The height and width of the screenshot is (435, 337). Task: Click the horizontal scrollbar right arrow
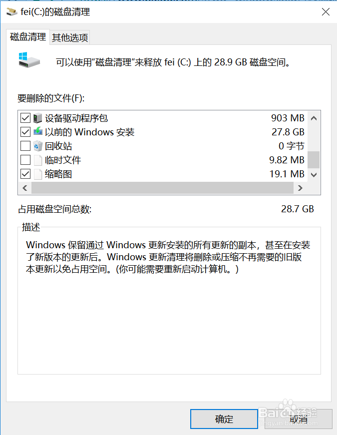300,188
